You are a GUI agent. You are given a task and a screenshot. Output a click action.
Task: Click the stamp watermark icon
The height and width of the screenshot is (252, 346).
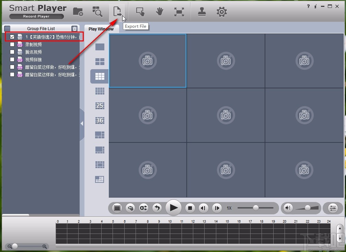(202, 12)
